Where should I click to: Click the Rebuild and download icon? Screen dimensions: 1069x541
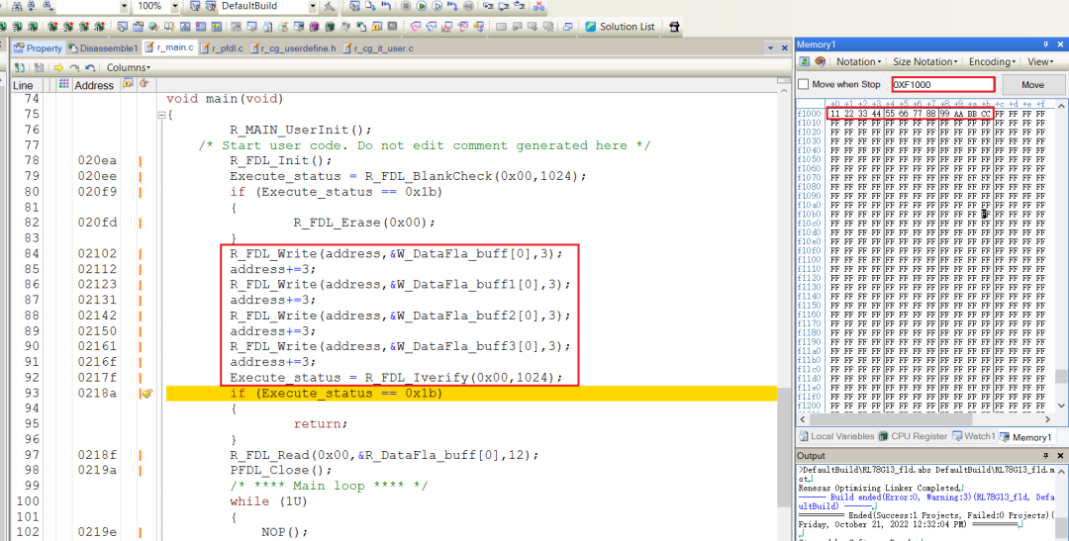pos(355,6)
